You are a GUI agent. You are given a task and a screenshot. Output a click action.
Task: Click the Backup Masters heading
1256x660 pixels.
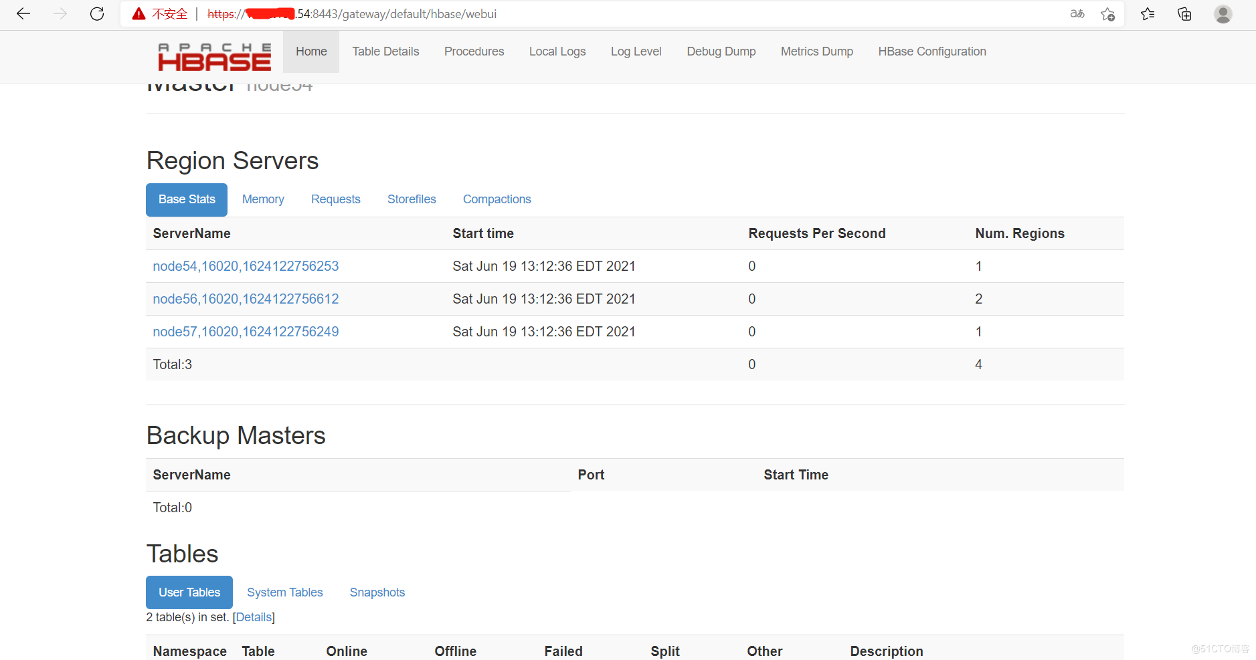(x=236, y=435)
